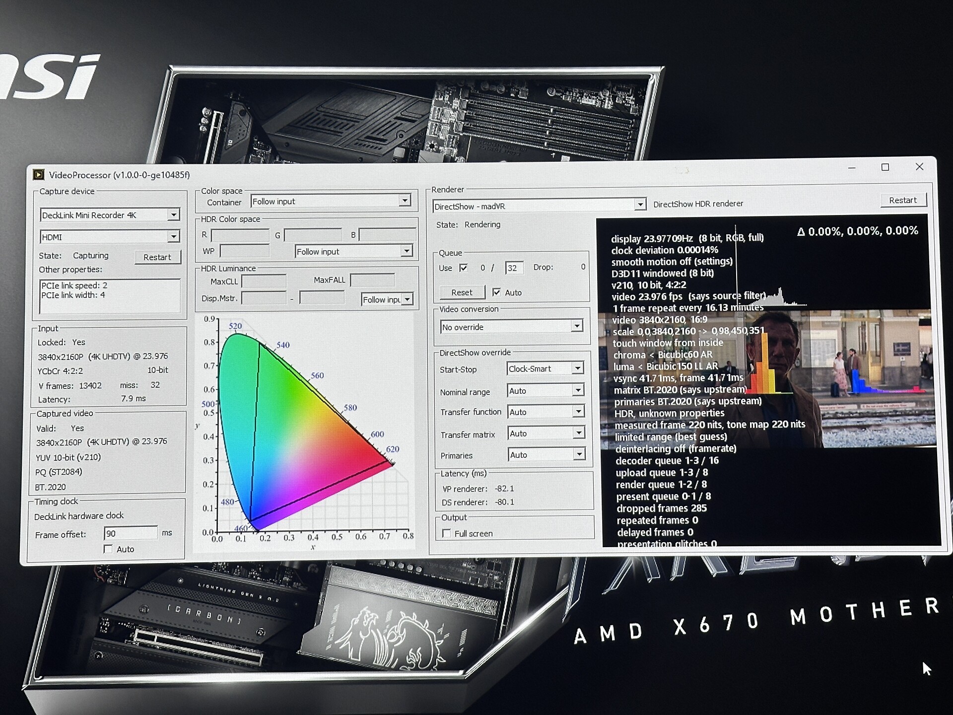Click the "clock deviation 0.00014%" stat line

665,250
